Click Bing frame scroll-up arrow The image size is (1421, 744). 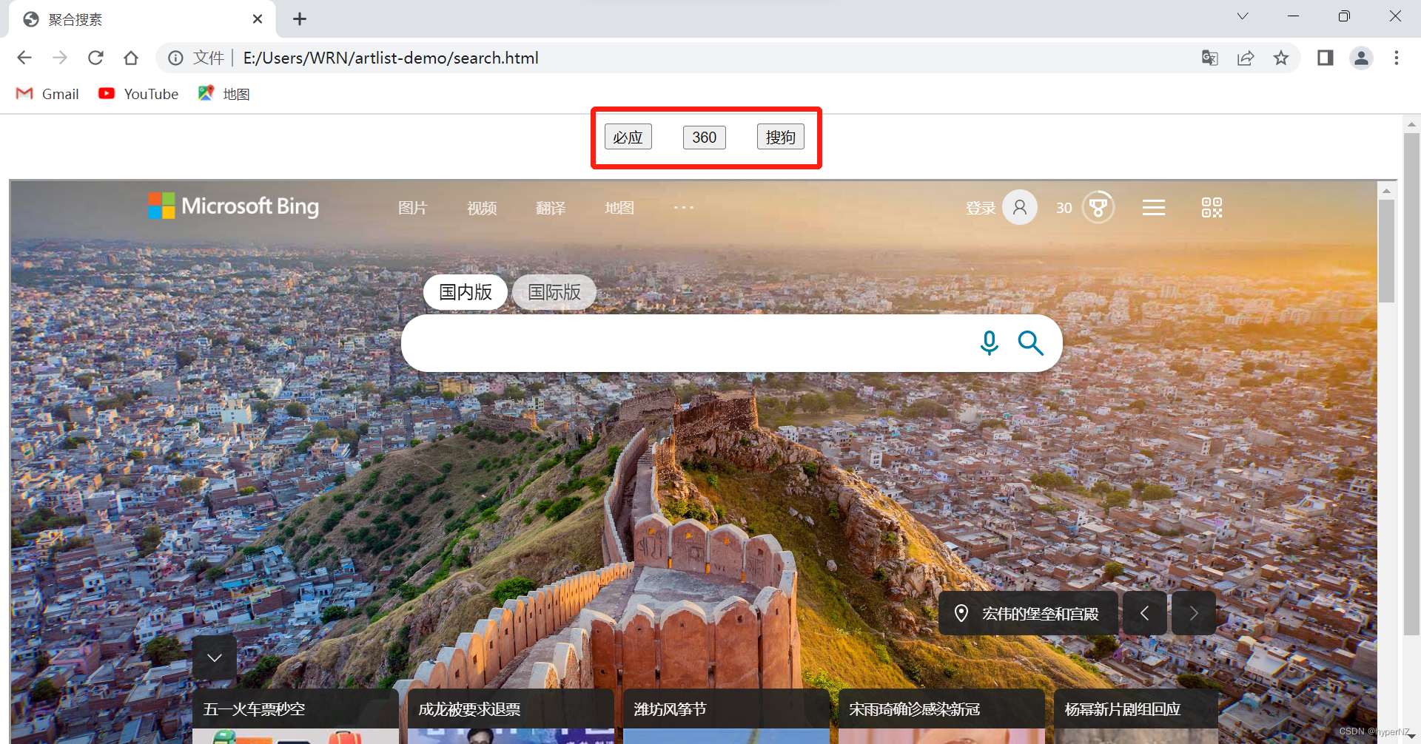[1387, 190]
